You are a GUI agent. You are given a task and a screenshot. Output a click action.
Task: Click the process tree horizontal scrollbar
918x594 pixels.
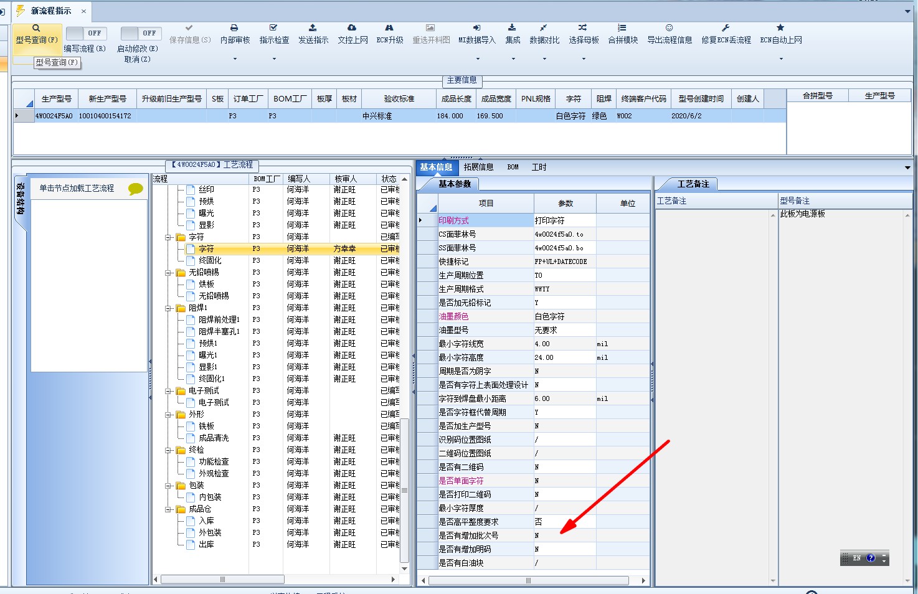coord(222,579)
